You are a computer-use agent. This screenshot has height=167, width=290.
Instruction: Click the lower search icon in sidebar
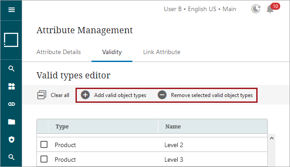click(x=12, y=157)
